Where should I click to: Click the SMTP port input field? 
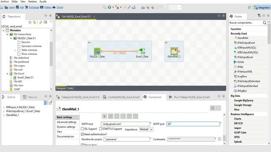[193, 124]
